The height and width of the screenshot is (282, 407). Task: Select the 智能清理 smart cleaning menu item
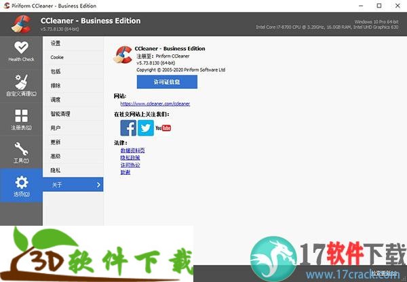pyautogui.click(x=73, y=114)
